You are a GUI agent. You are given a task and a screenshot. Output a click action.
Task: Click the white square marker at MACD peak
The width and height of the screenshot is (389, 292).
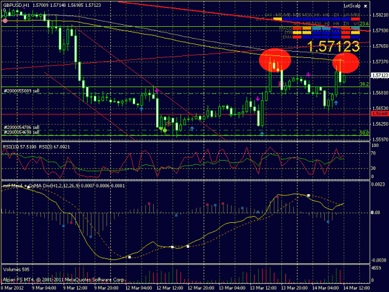point(309,195)
